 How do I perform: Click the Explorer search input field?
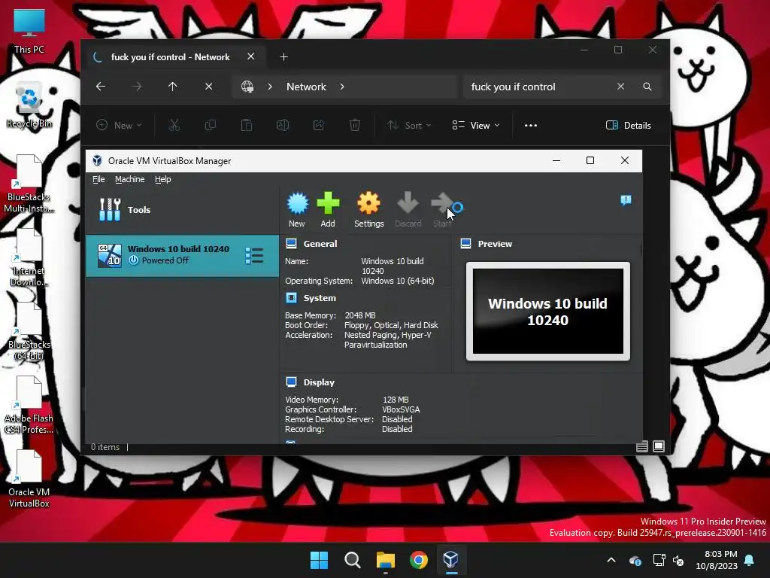[539, 87]
